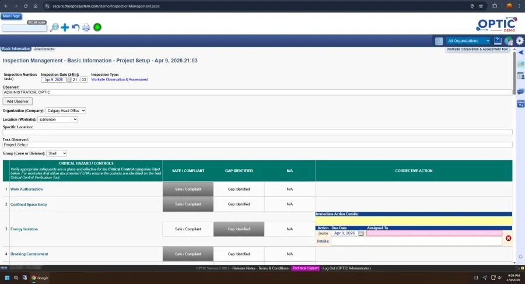Click the green status circle icon

coord(97,27)
